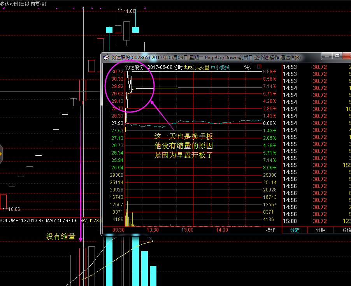The image size is (351, 286).
Task: Switch to the 分钟 tab
Action: coord(320,230)
